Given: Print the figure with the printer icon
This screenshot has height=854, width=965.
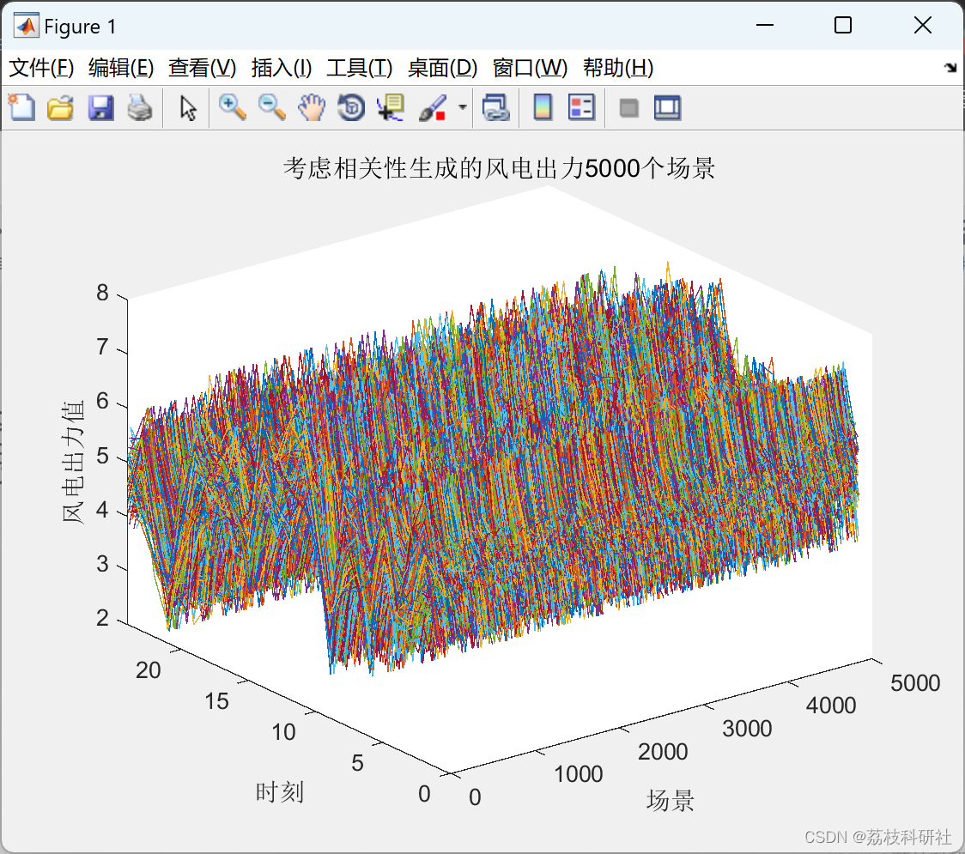Looking at the screenshot, I should 140,107.
